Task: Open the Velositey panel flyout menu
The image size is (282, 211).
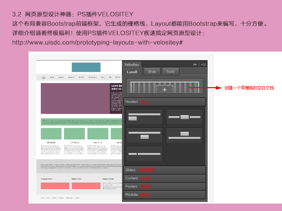Action: (203, 64)
